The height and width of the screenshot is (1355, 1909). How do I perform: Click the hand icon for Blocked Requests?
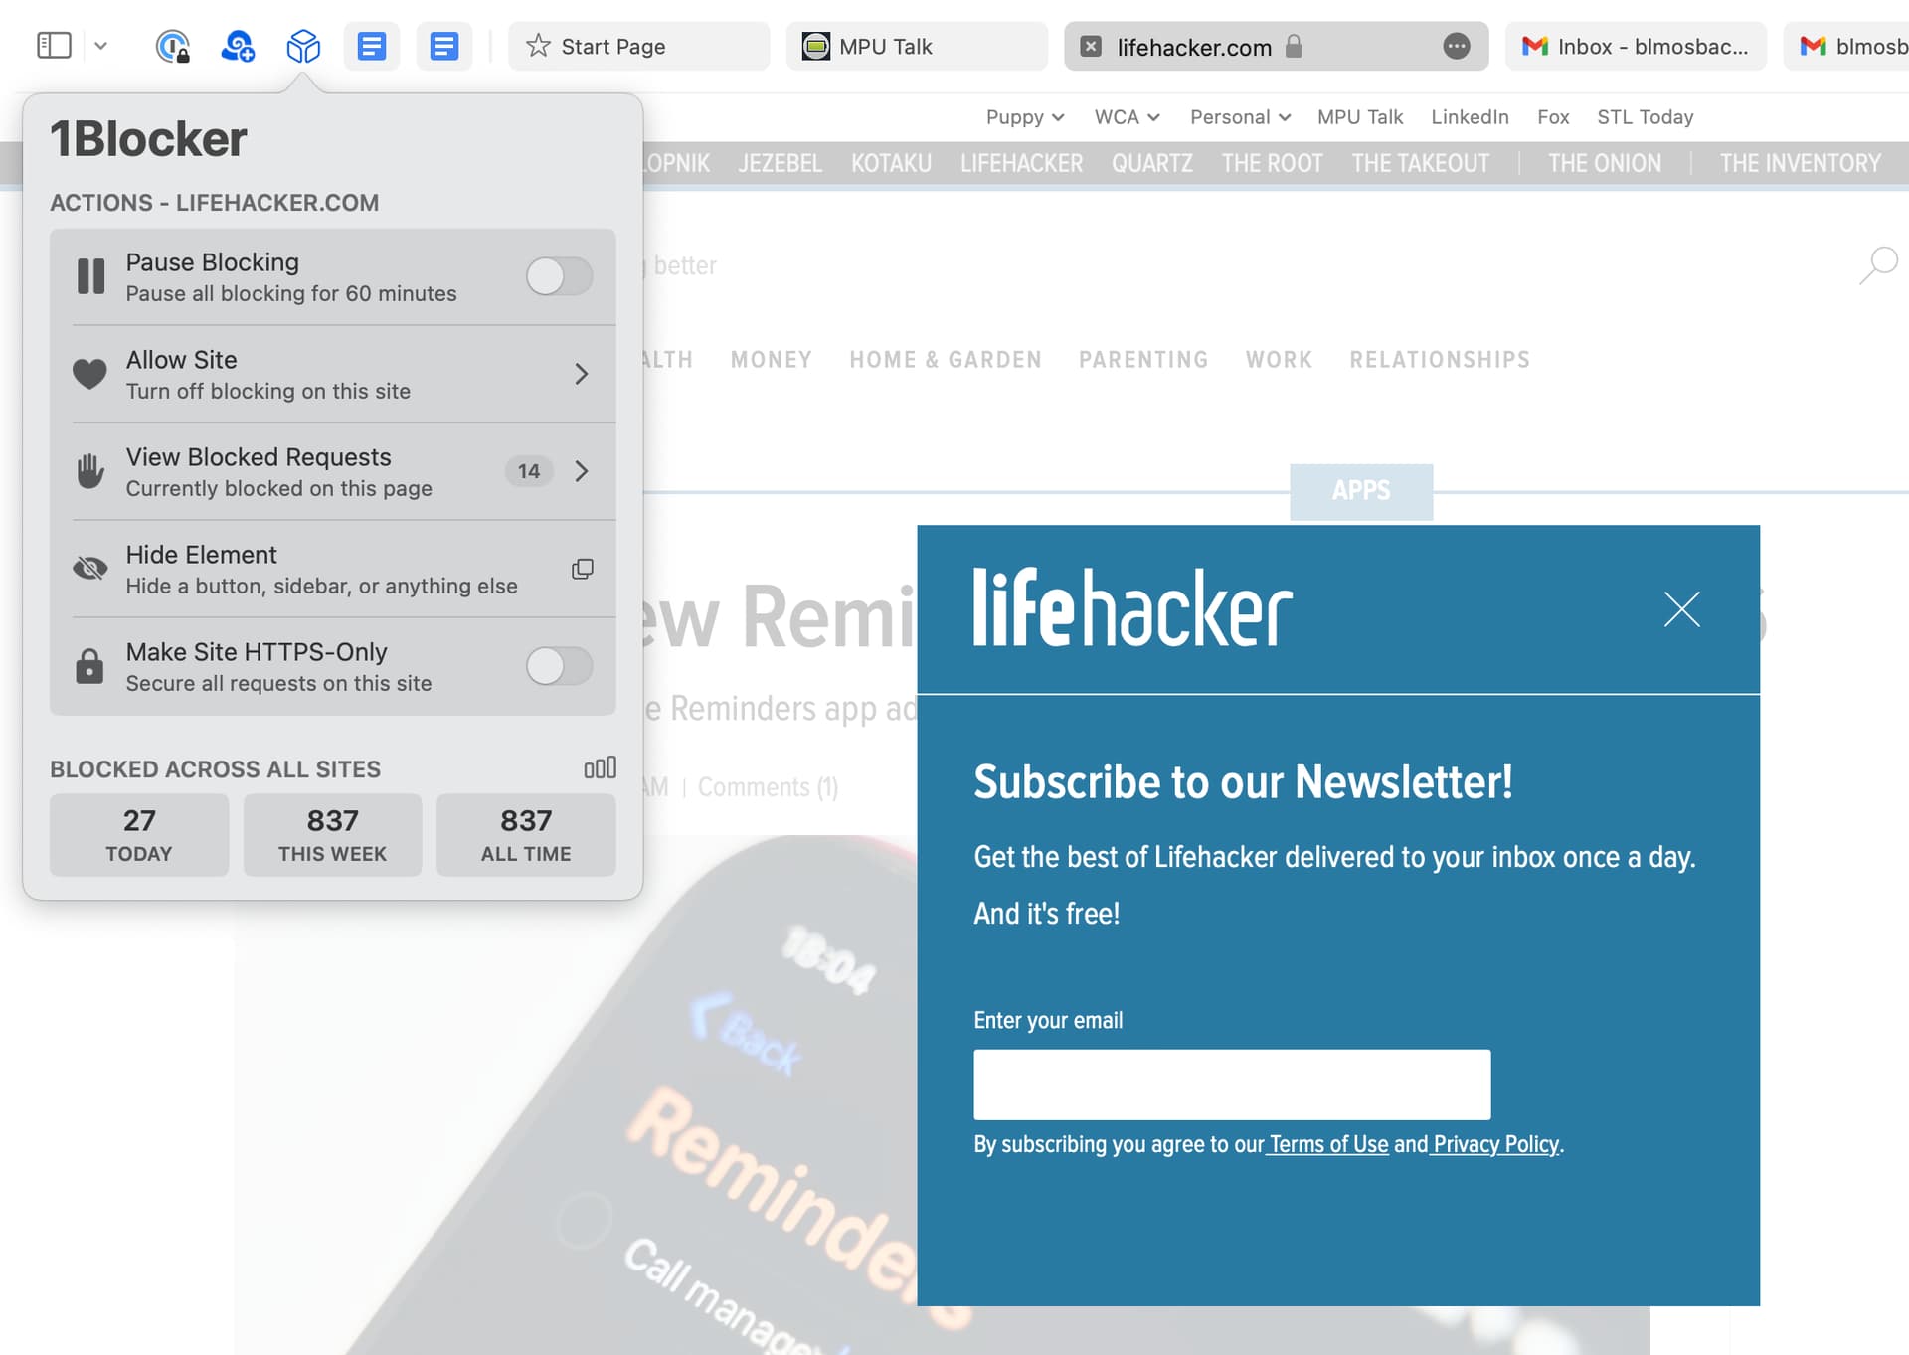[x=90, y=471]
